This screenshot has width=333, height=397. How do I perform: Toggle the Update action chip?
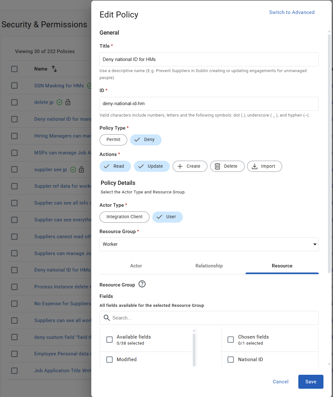(x=152, y=166)
